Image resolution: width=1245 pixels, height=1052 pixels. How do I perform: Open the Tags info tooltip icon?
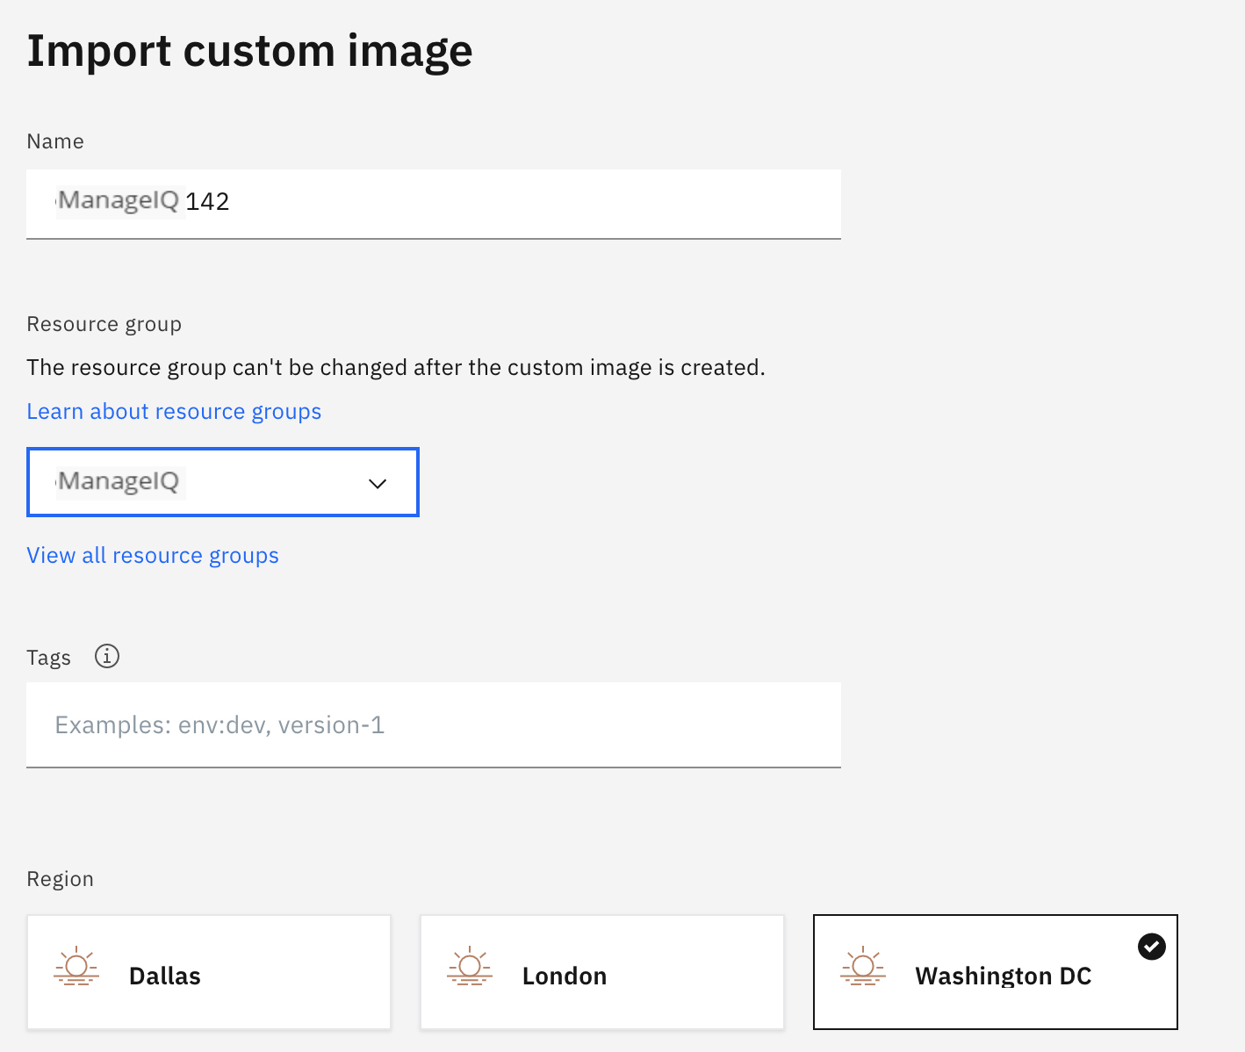coord(106,656)
